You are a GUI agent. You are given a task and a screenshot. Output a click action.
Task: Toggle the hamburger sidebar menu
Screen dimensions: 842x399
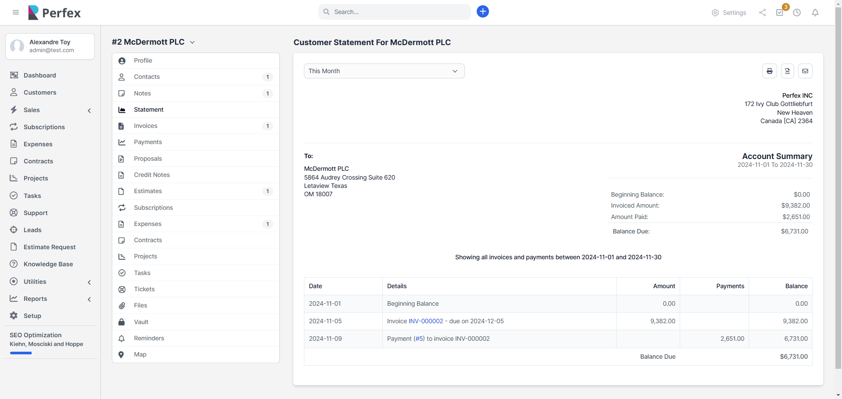pyautogui.click(x=16, y=12)
